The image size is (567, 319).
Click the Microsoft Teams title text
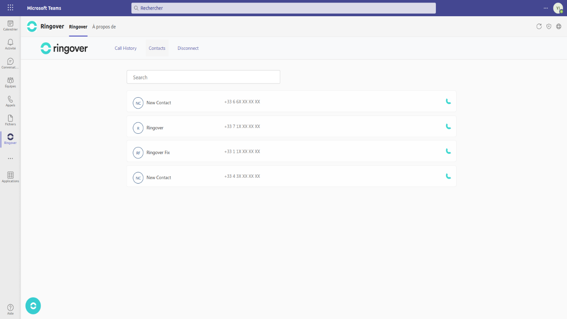44,8
